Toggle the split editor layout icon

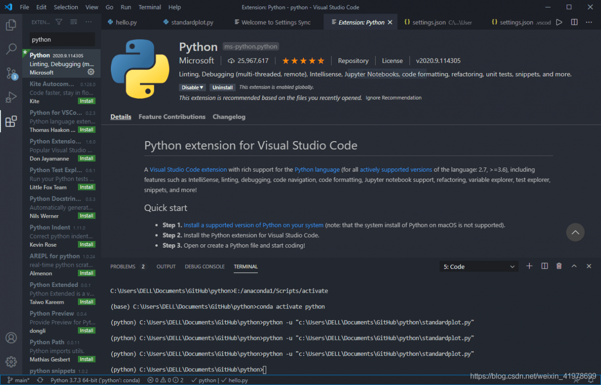(x=573, y=22)
